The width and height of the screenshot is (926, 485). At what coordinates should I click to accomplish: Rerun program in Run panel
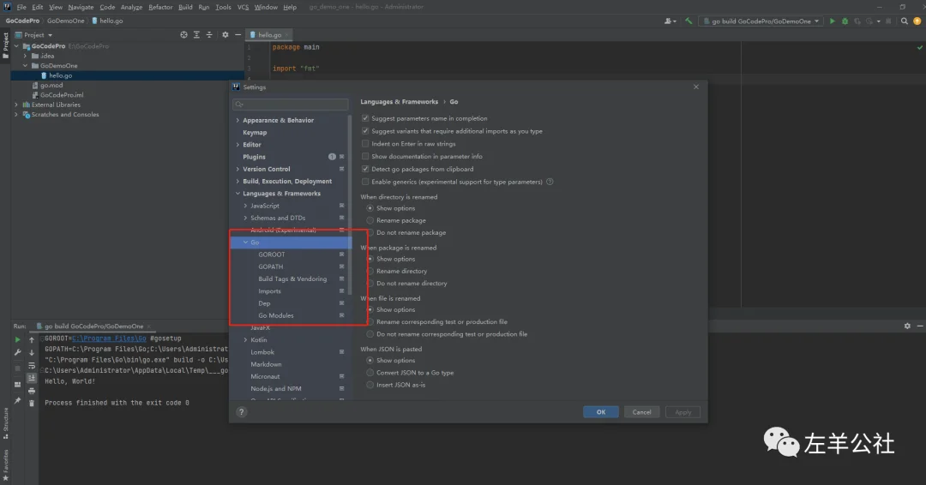click(17, 340)
